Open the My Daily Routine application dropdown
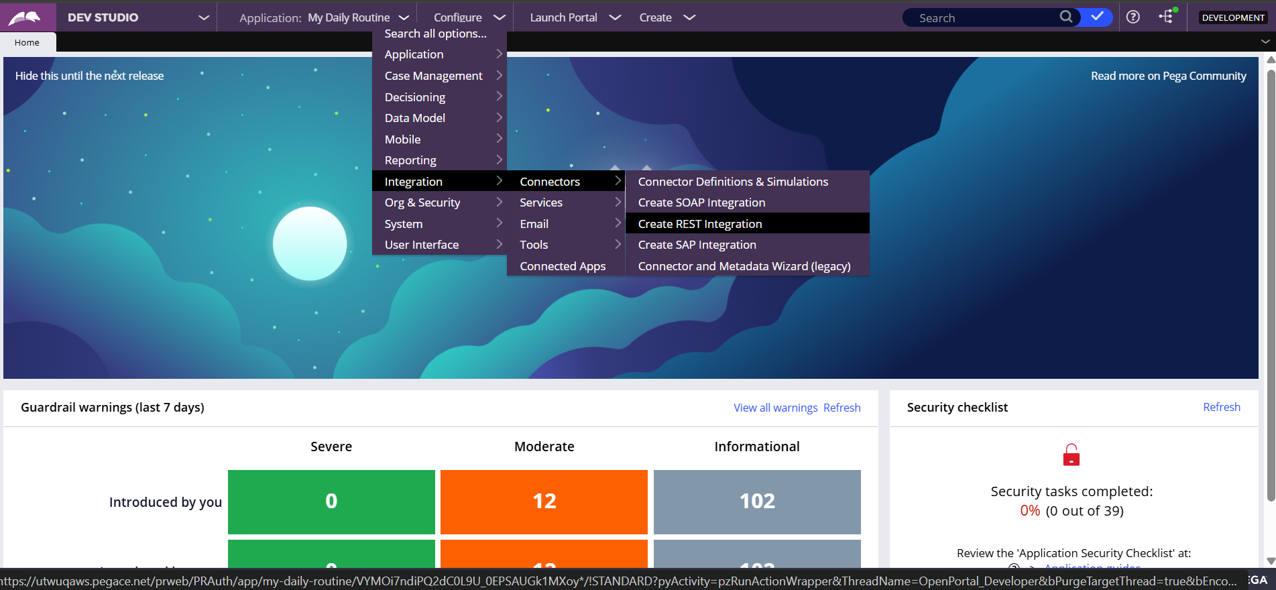This screenshot has height=590, width=1276. [404, 17]
